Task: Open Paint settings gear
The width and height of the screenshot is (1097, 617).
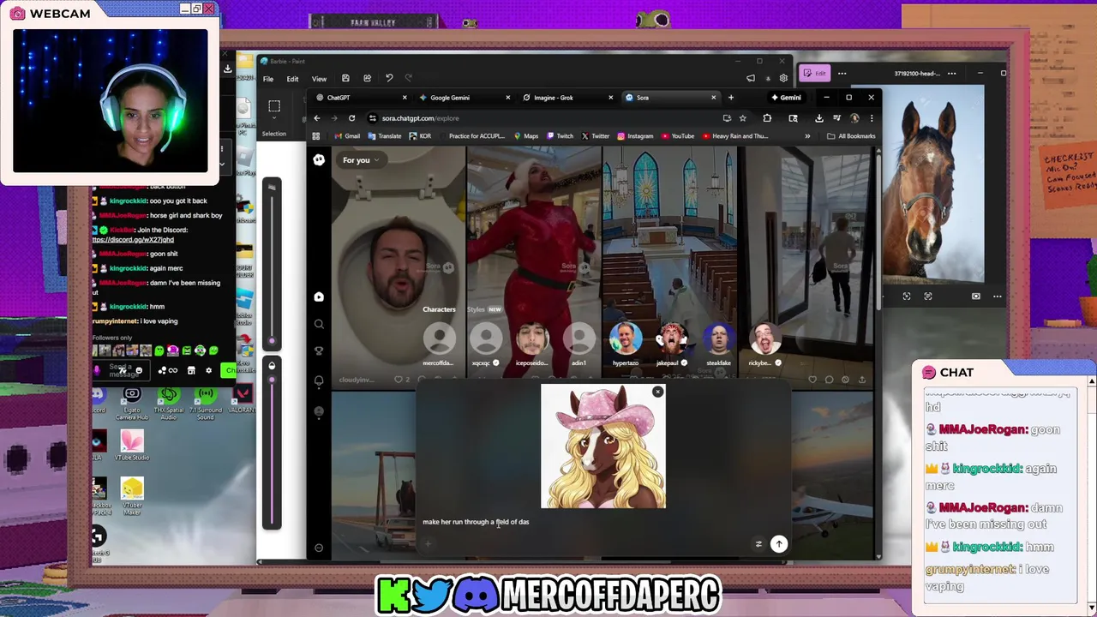Action: pyautogui.click(x=783, y=78)
